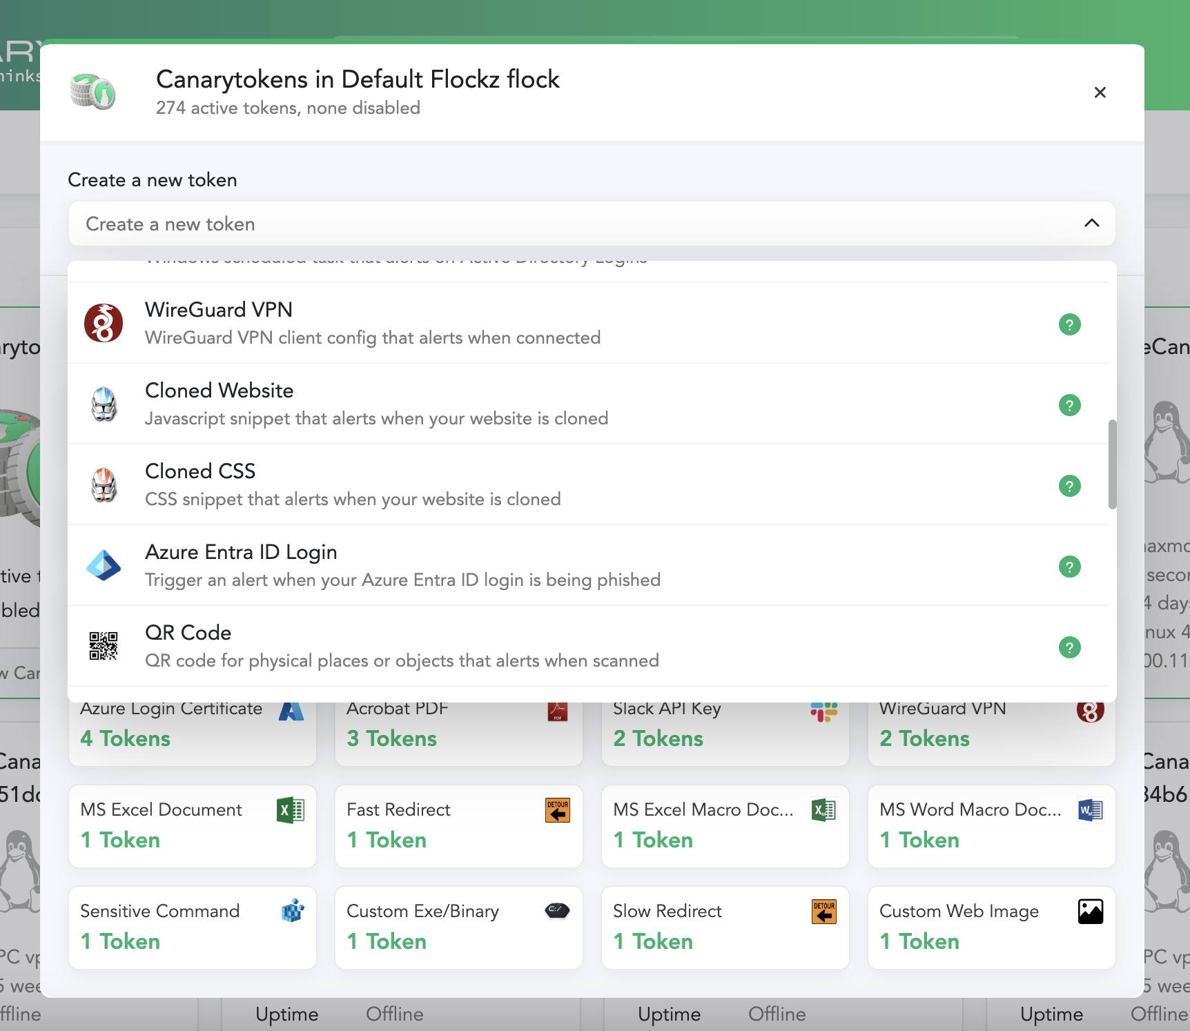Close the Canarytokens flock dialog

click(x=1100, y=92)
